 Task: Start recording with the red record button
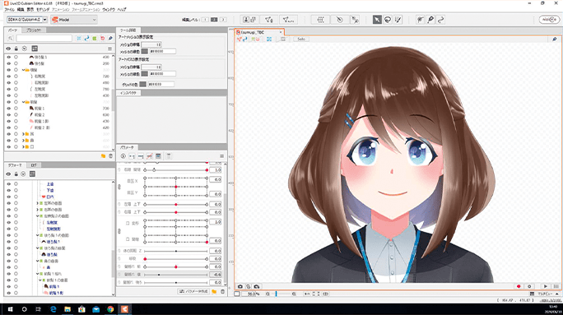tap(519, 286)
